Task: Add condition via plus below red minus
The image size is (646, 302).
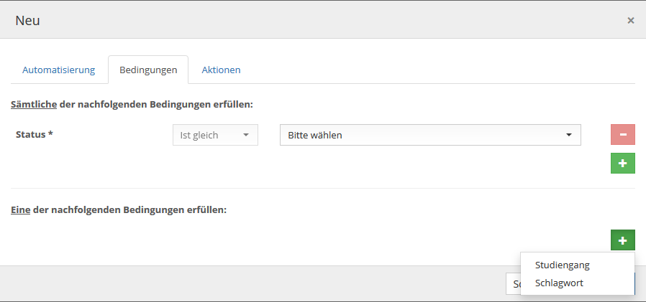Action: click(622, 164)
